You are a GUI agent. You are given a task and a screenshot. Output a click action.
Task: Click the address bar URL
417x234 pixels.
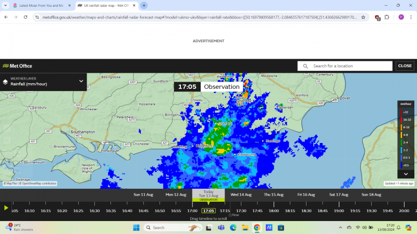200,17
